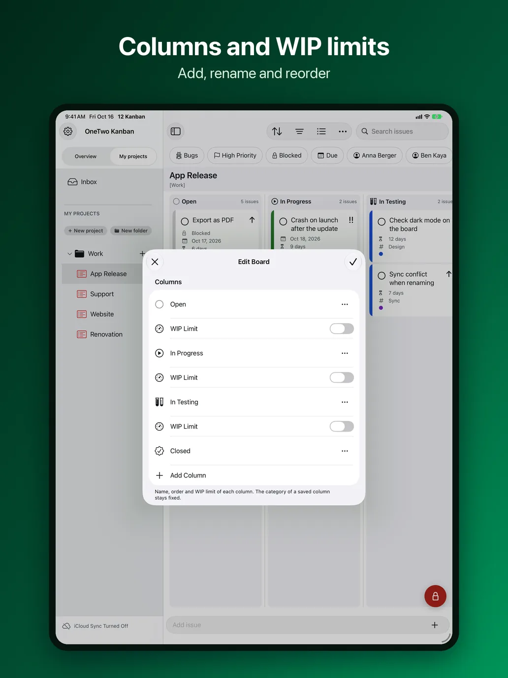
Task: Click the In Testing test tubes icon in dialog
Action: [159, 402]
